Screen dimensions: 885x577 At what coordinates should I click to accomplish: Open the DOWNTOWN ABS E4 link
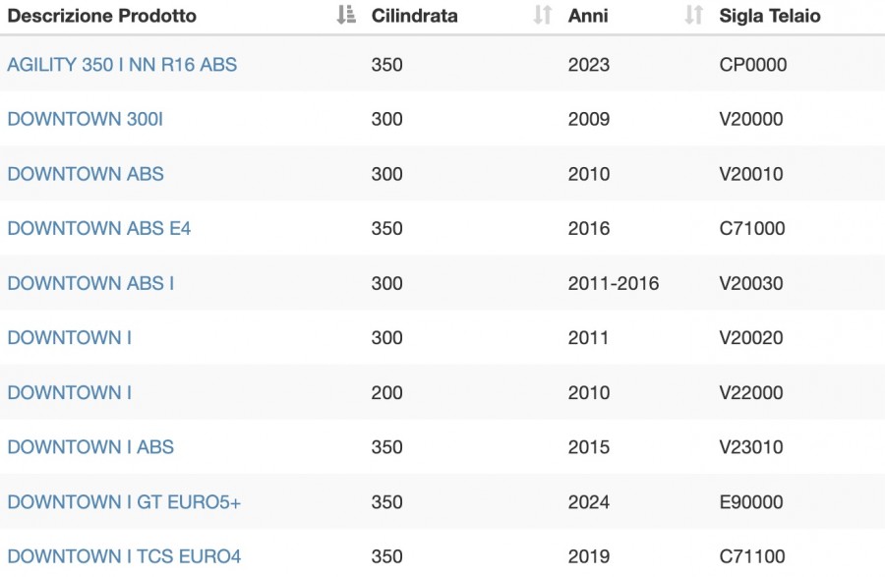[x=99, y=228]
